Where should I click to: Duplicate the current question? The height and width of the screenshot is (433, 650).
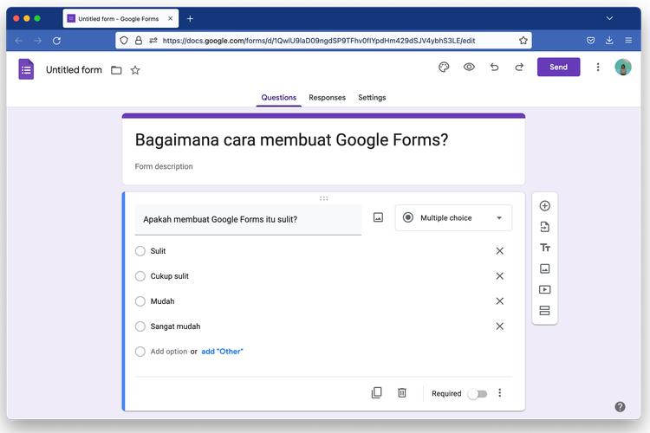point(376,392)
